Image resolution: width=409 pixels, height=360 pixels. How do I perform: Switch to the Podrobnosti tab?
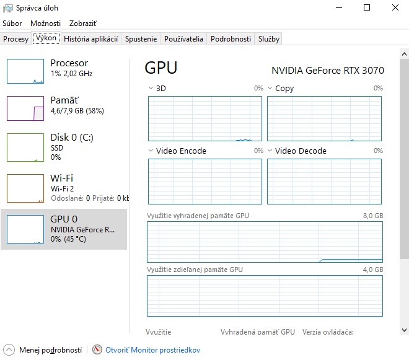pyautogui.click(x=231, y=39)
